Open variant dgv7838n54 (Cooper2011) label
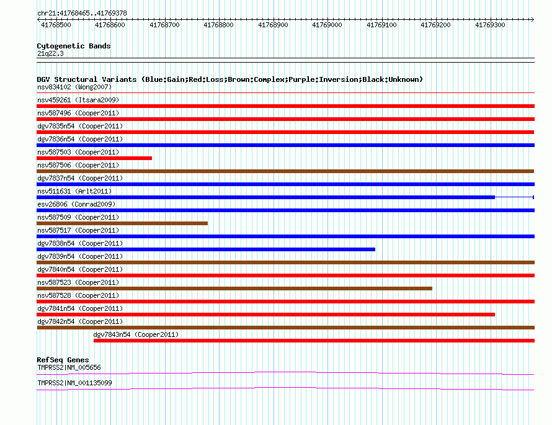 [80, 243]
